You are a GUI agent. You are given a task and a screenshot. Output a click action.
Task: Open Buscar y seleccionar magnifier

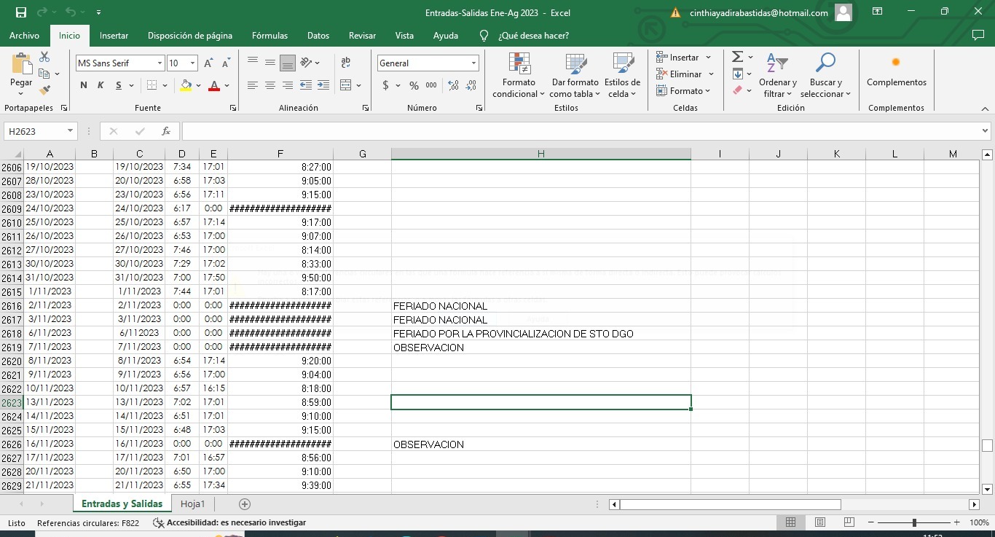pyautogui.click(x=825, y=77)
